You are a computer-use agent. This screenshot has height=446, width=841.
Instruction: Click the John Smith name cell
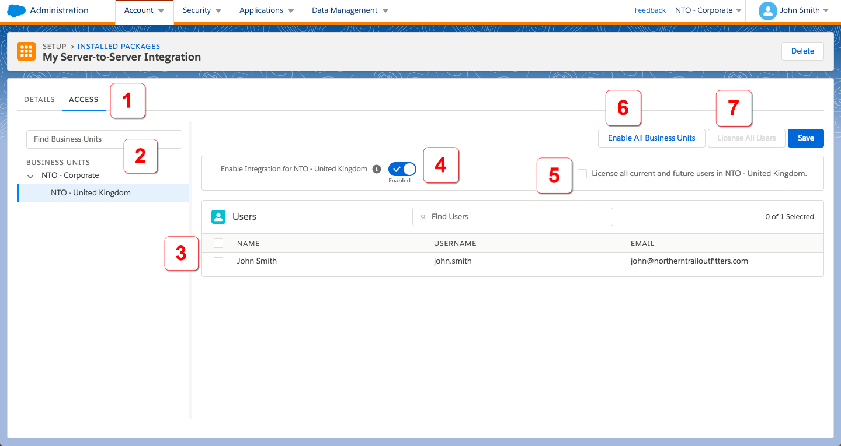(257, 261)
